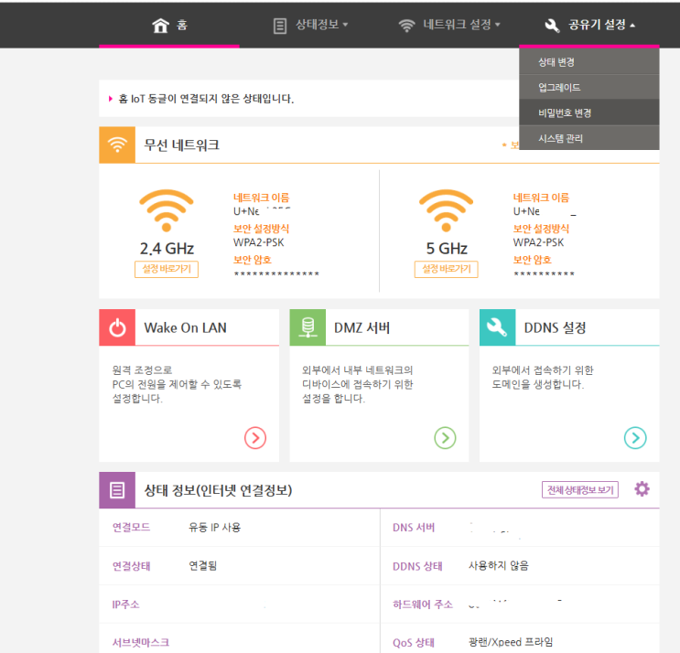Click the 무선 네트워크 section heading
The width and height of the screenshot is (680, 653).
[182, 145]
